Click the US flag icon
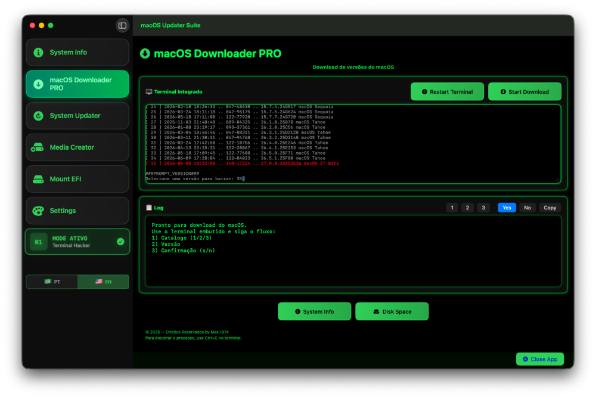 tap(99, 282)
